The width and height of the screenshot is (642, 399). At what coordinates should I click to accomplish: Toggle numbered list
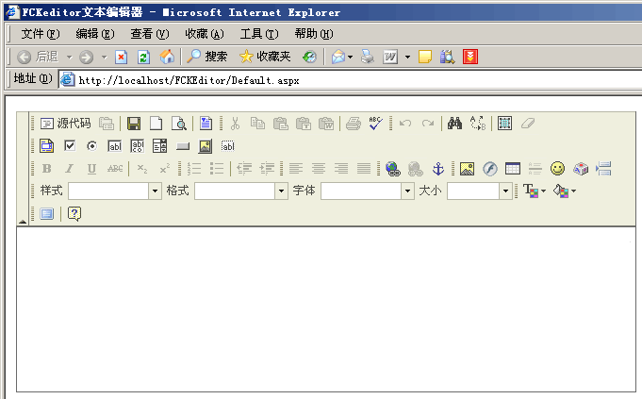[194, 169]
